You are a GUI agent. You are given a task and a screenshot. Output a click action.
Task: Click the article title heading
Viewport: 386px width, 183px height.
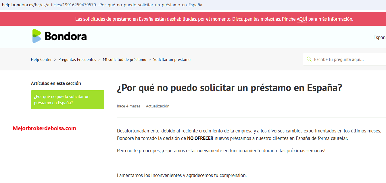tap(230, 88)
